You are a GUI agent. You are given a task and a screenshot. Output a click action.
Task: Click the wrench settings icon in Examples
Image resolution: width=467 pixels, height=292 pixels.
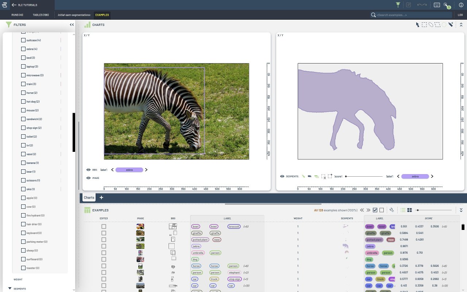392,210
